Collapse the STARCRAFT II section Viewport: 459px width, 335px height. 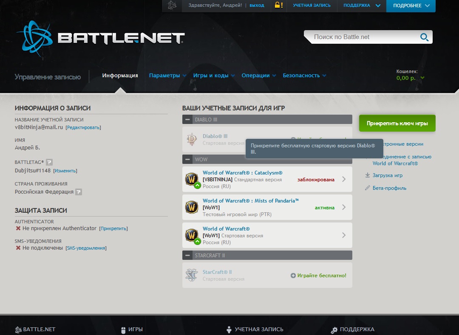click(x=187, y=255)
